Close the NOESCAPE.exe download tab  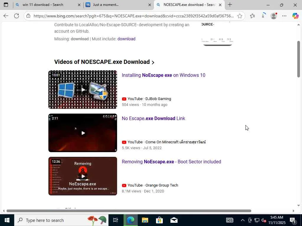(x=220, y=5)
